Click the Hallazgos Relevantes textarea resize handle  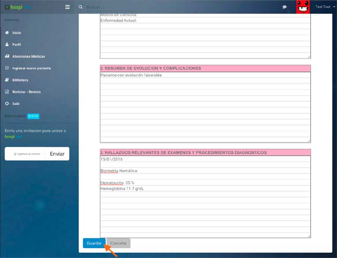[x=308, y=236]
